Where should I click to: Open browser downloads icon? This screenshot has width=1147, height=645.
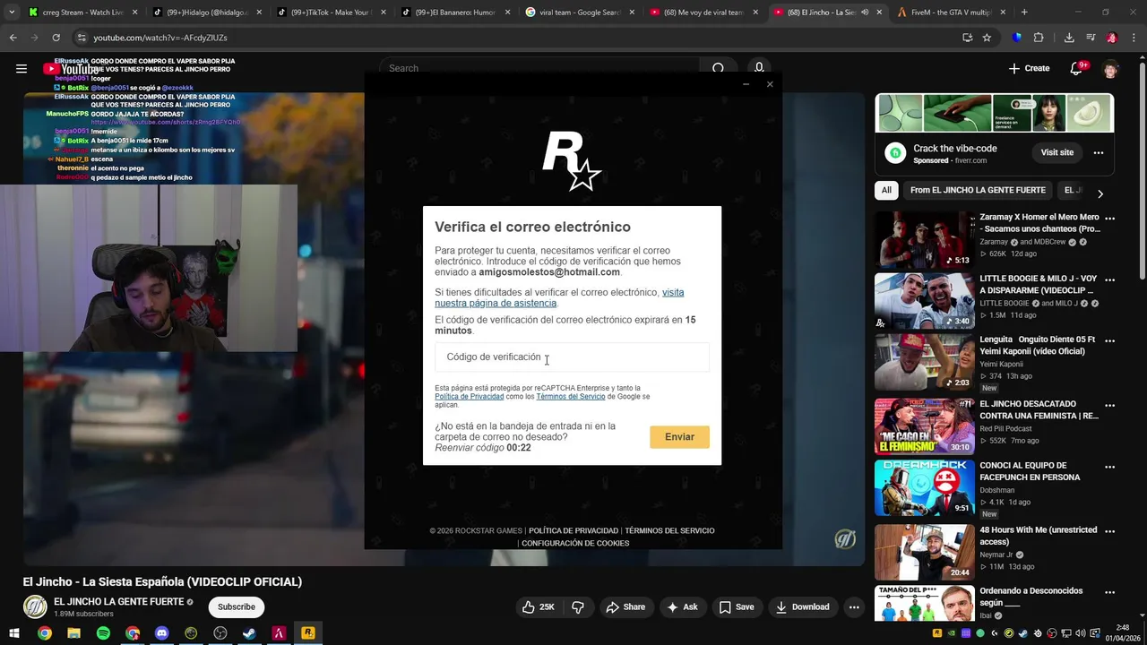coord(1069,38)
